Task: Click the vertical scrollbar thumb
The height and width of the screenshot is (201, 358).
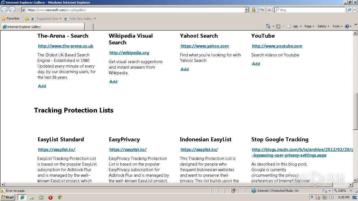Action: pyautogui.click(x=355, y=111)
